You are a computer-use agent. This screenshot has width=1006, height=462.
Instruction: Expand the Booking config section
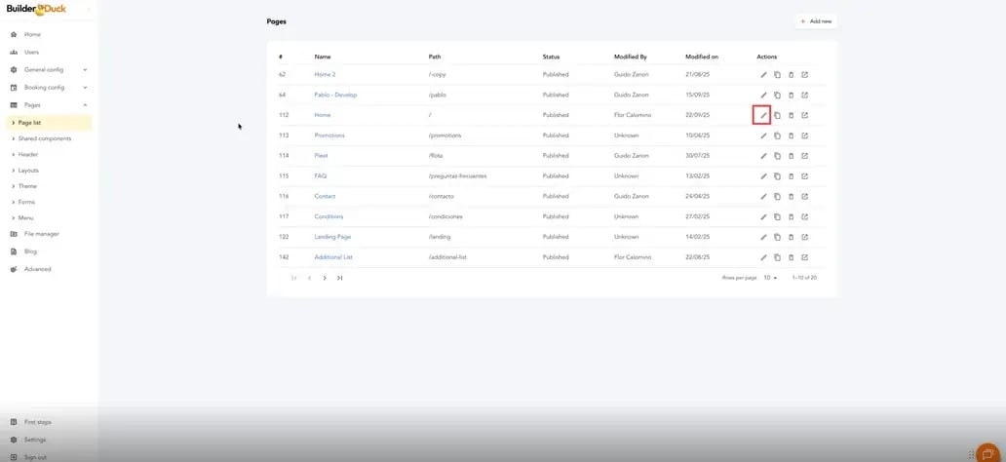pos(49,88)
